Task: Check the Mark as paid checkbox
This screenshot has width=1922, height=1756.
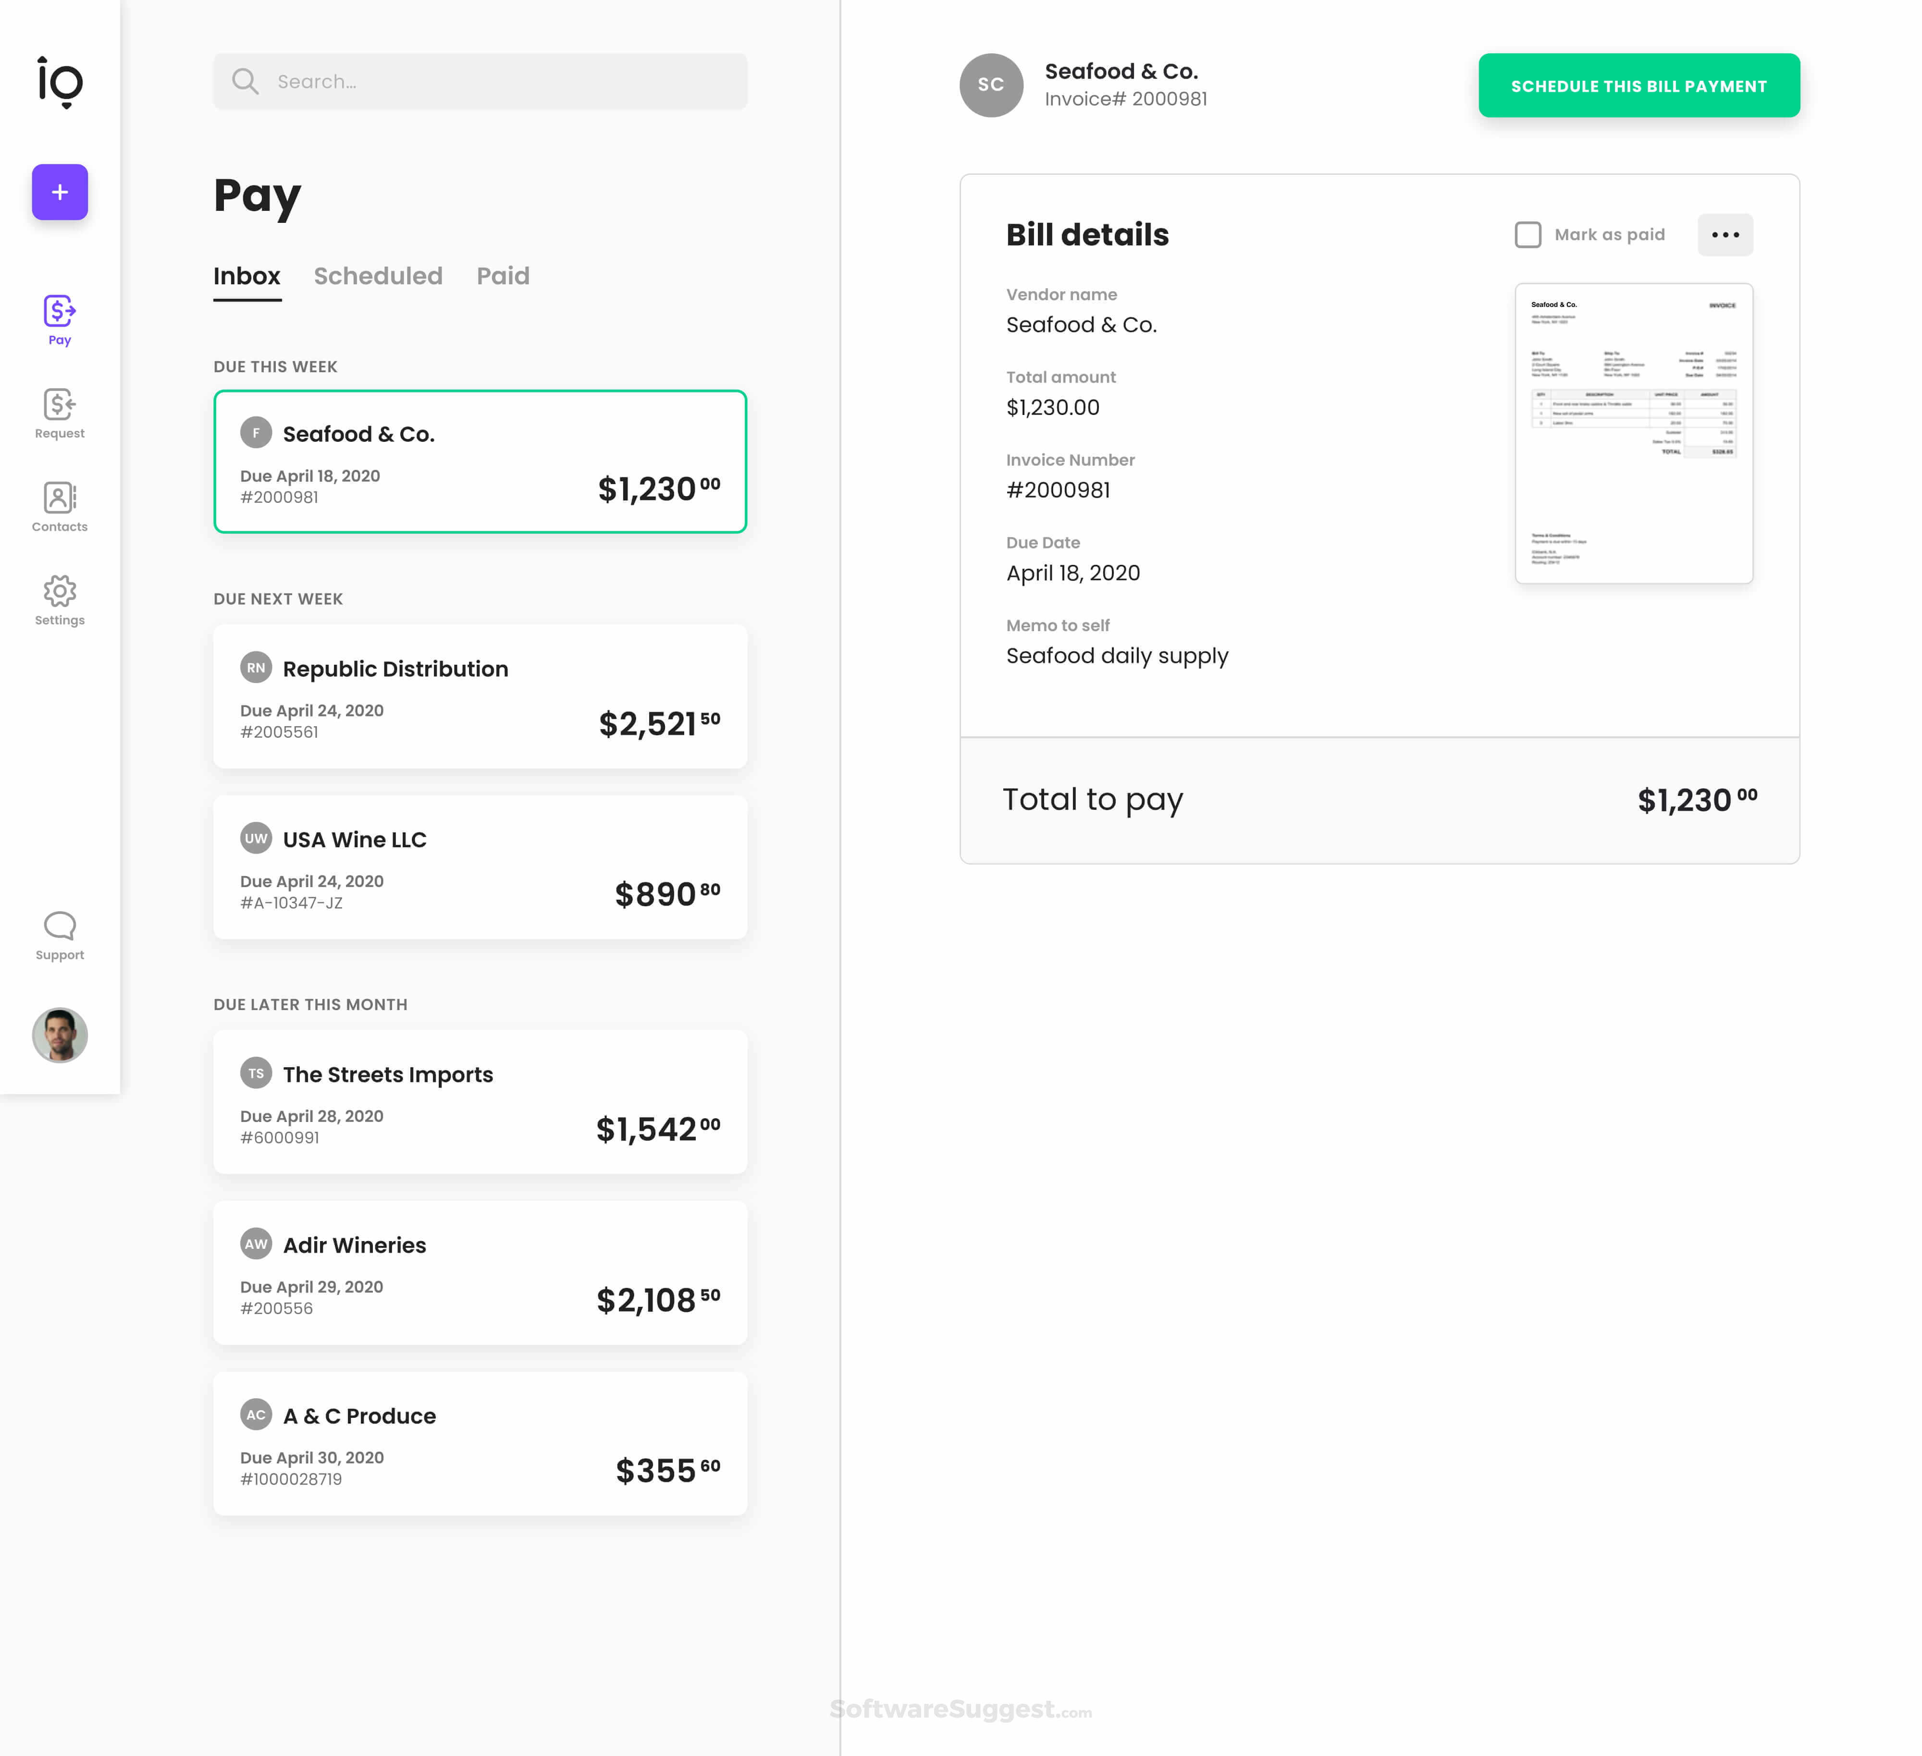Action: pos(1528,234)
